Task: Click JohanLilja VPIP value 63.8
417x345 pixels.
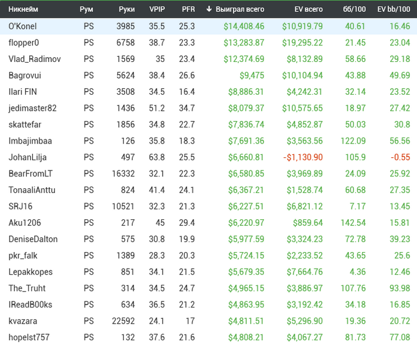Action: tap(157, 157)
